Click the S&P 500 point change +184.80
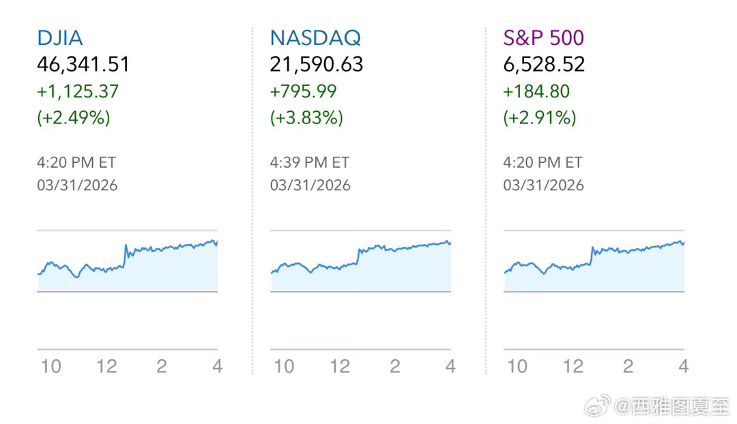The image size is (737, 424). 536,91
